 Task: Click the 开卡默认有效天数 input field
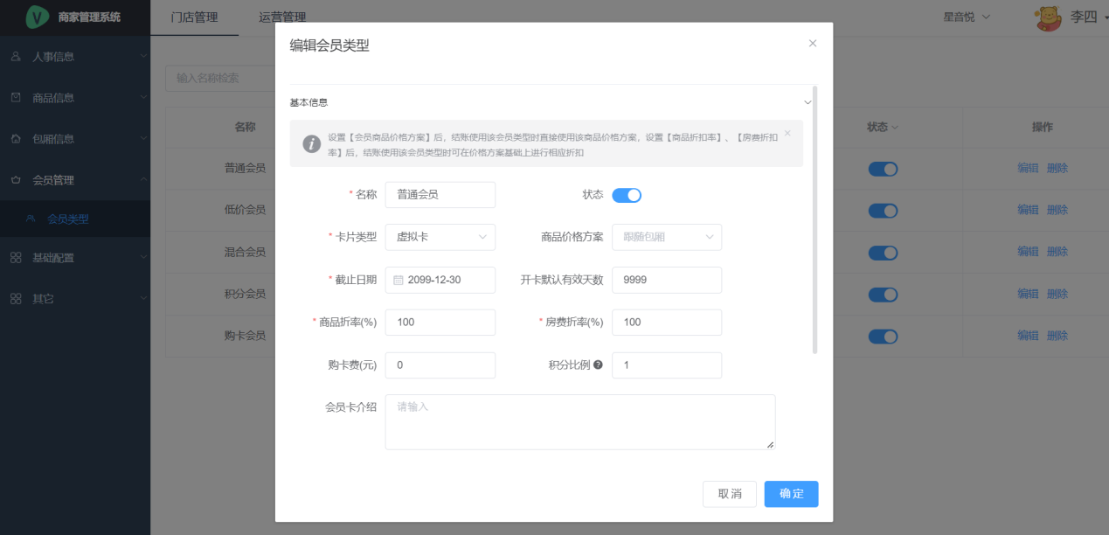pyautogui.click(x=667, y=280)
